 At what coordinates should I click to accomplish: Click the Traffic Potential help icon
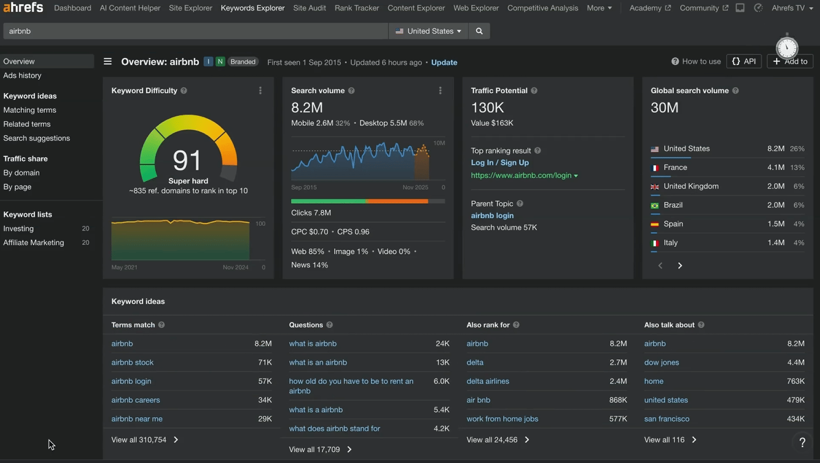pos(534,91)
